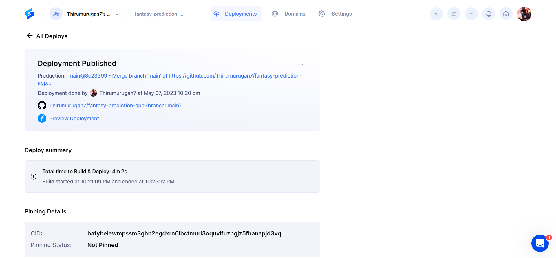
Task: Return to All Deploys
Action: click(x=52, y=36)
